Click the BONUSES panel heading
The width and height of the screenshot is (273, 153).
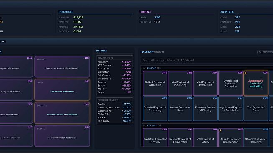pyautogui.click(x=102, y=51)
